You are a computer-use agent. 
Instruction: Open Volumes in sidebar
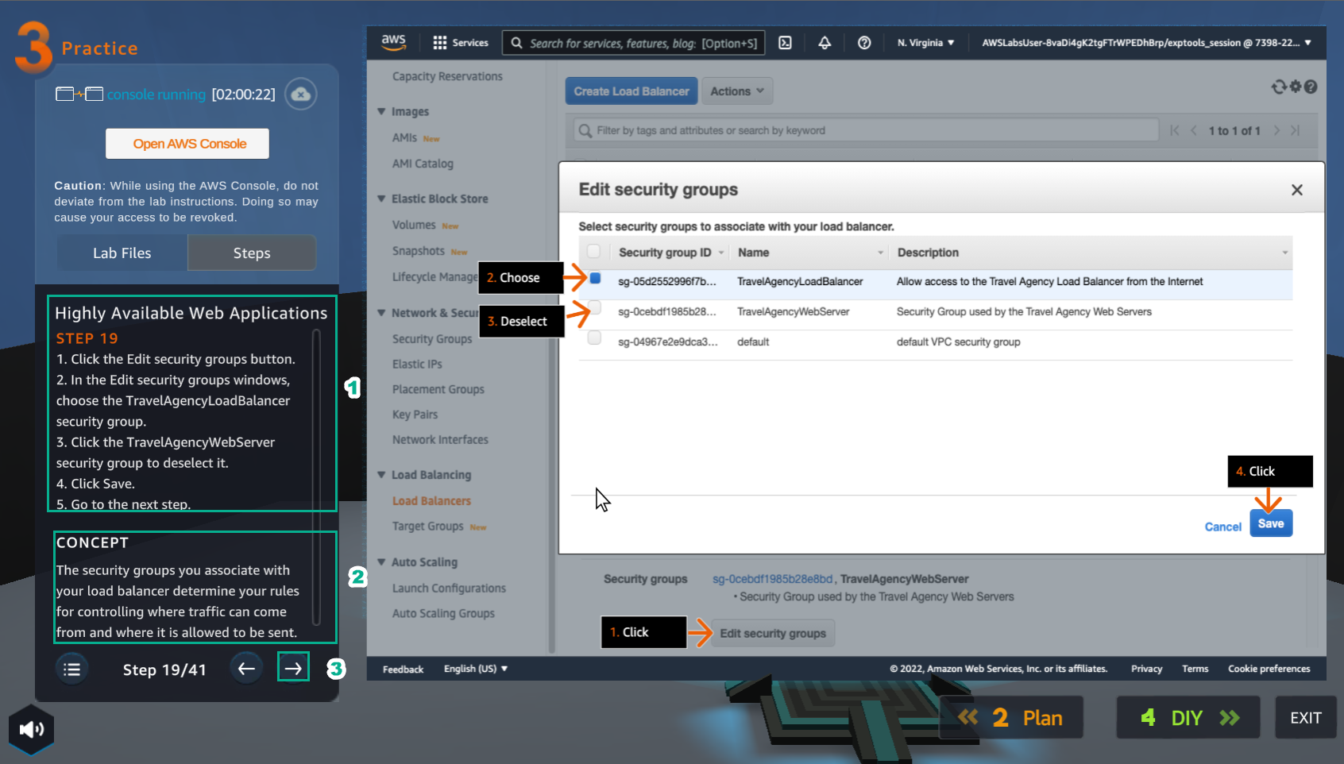(414, 225)
